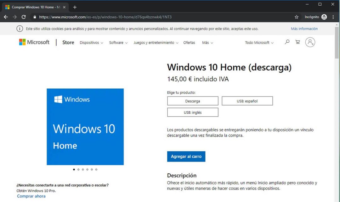Click the Agregar al carro button

tap(186, 156)
